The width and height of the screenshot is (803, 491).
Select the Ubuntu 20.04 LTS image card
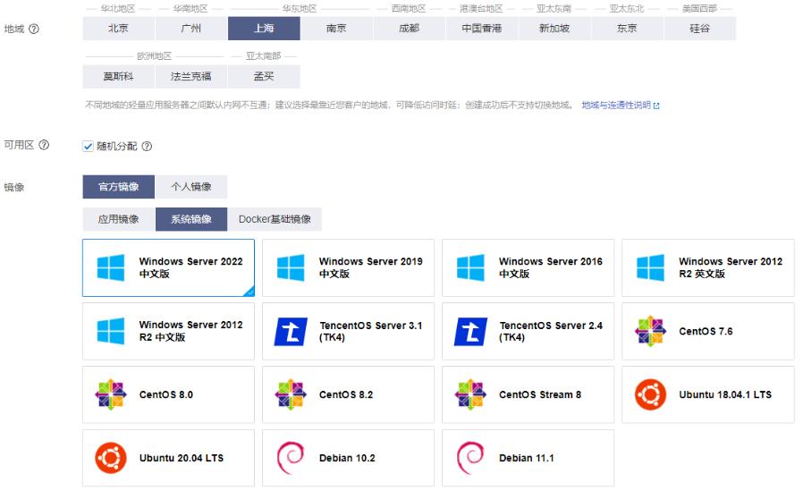pyautogui.click(x=168, y=458)
